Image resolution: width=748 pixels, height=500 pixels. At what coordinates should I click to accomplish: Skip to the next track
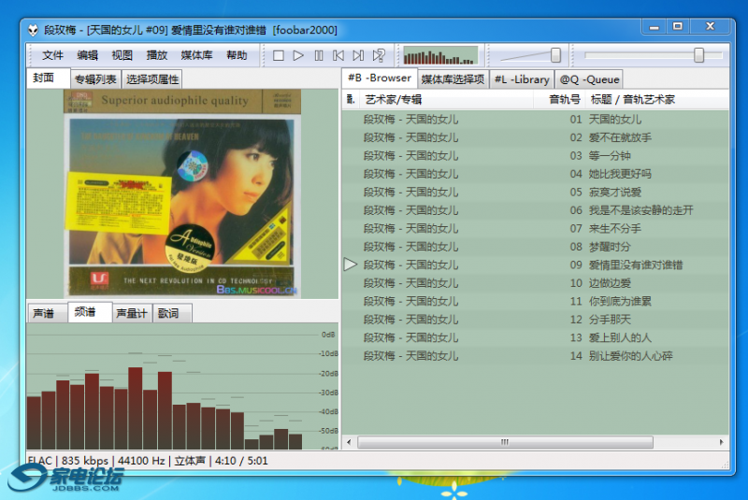click(358, 56)
